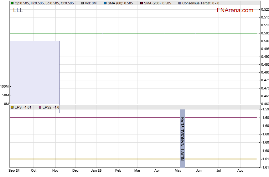This screenshot has width=269, height=177.
Task: Click the 0.520 price axis value
Action: click(x=265, y=10)
